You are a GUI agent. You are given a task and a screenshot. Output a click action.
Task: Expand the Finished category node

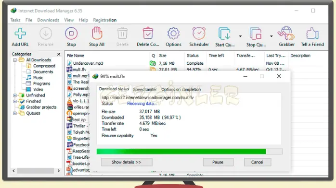15,101
